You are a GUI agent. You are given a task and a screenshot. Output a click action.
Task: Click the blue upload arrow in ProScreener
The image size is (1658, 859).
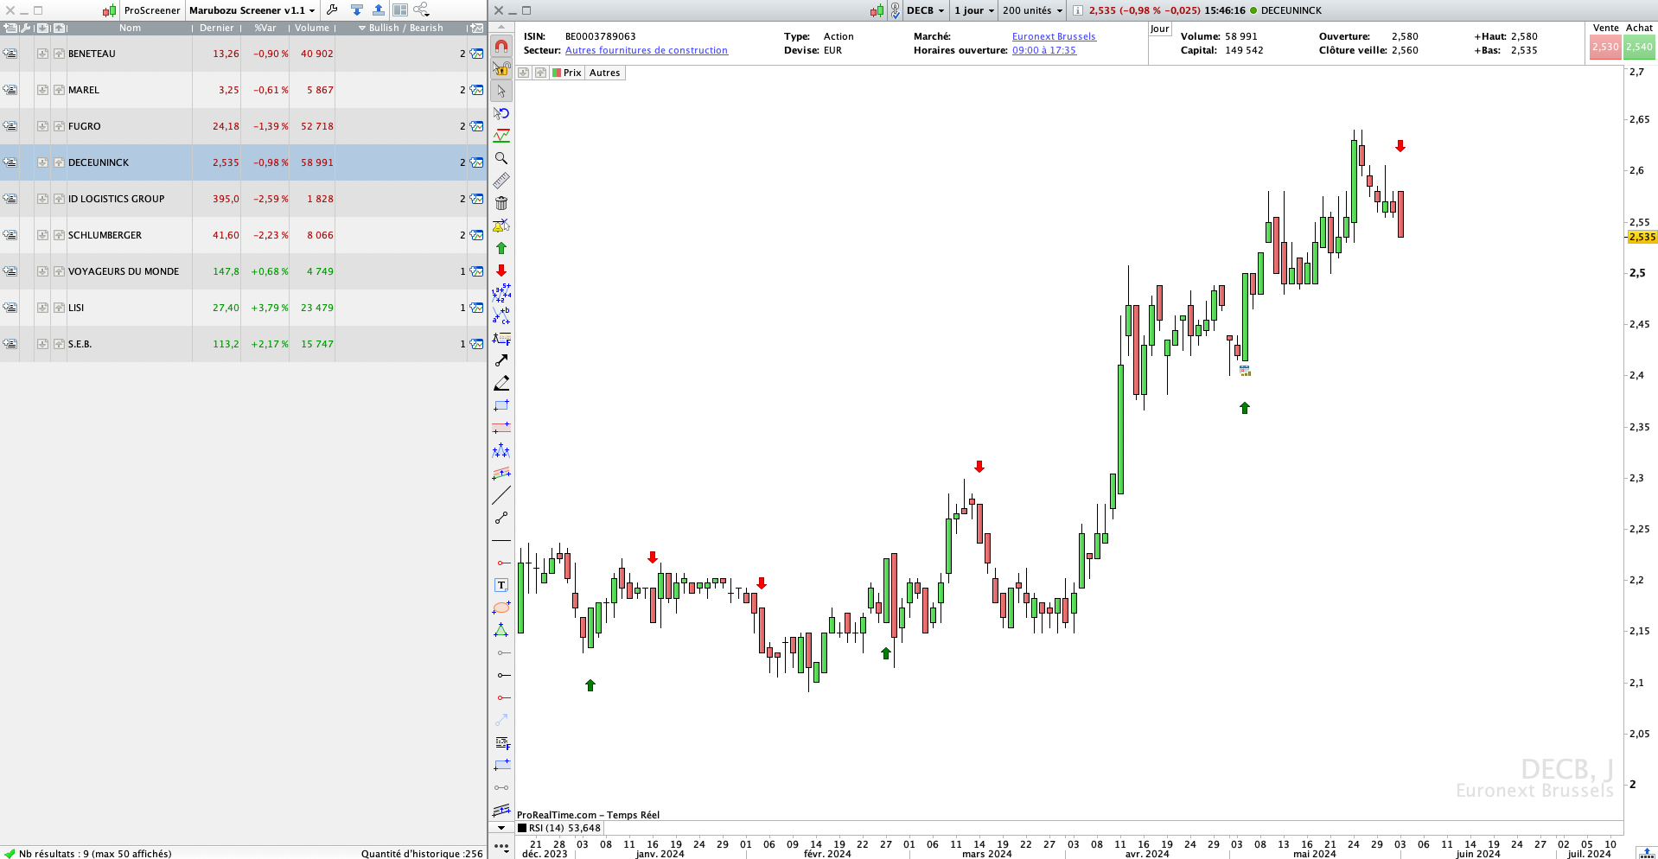pos(379,10)
